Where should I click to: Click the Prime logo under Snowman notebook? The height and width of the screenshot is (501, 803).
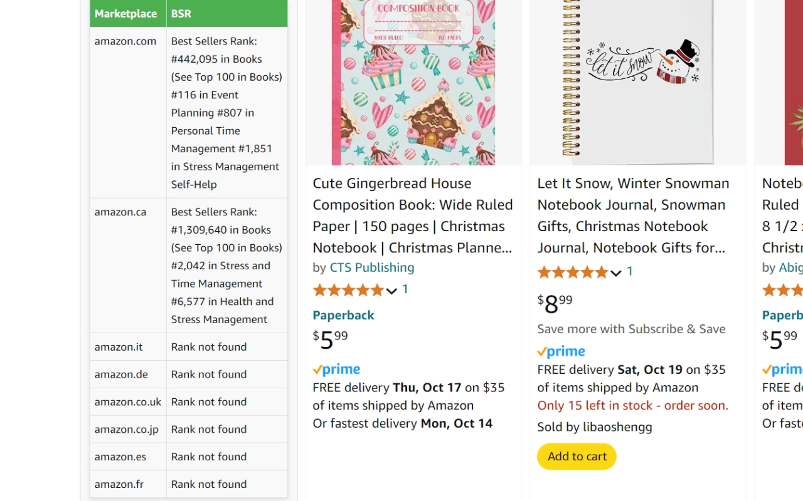[x=561, y=352]
